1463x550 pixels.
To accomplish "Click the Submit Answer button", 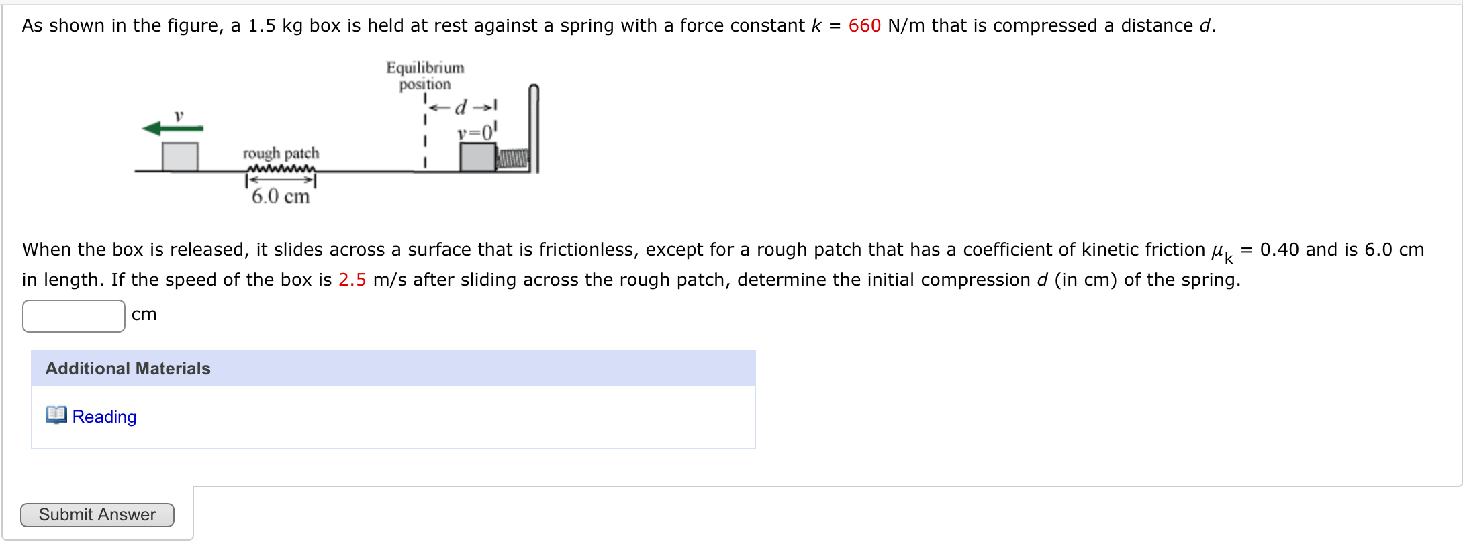I will click(x=97, y=515).
